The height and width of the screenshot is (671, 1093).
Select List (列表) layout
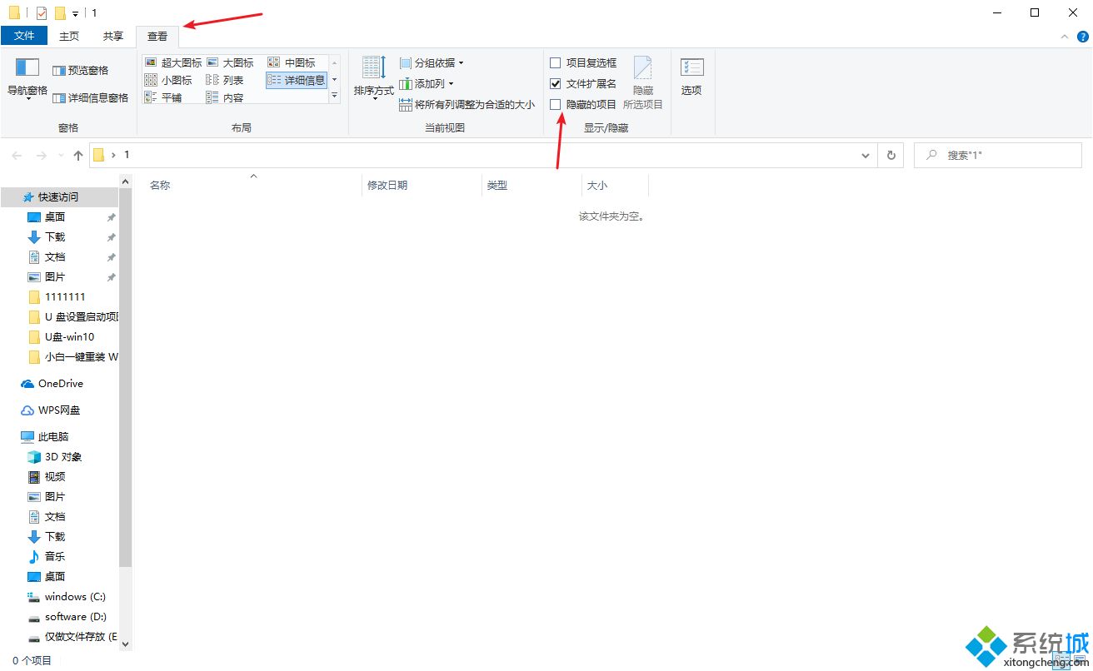tap(225, 80)
